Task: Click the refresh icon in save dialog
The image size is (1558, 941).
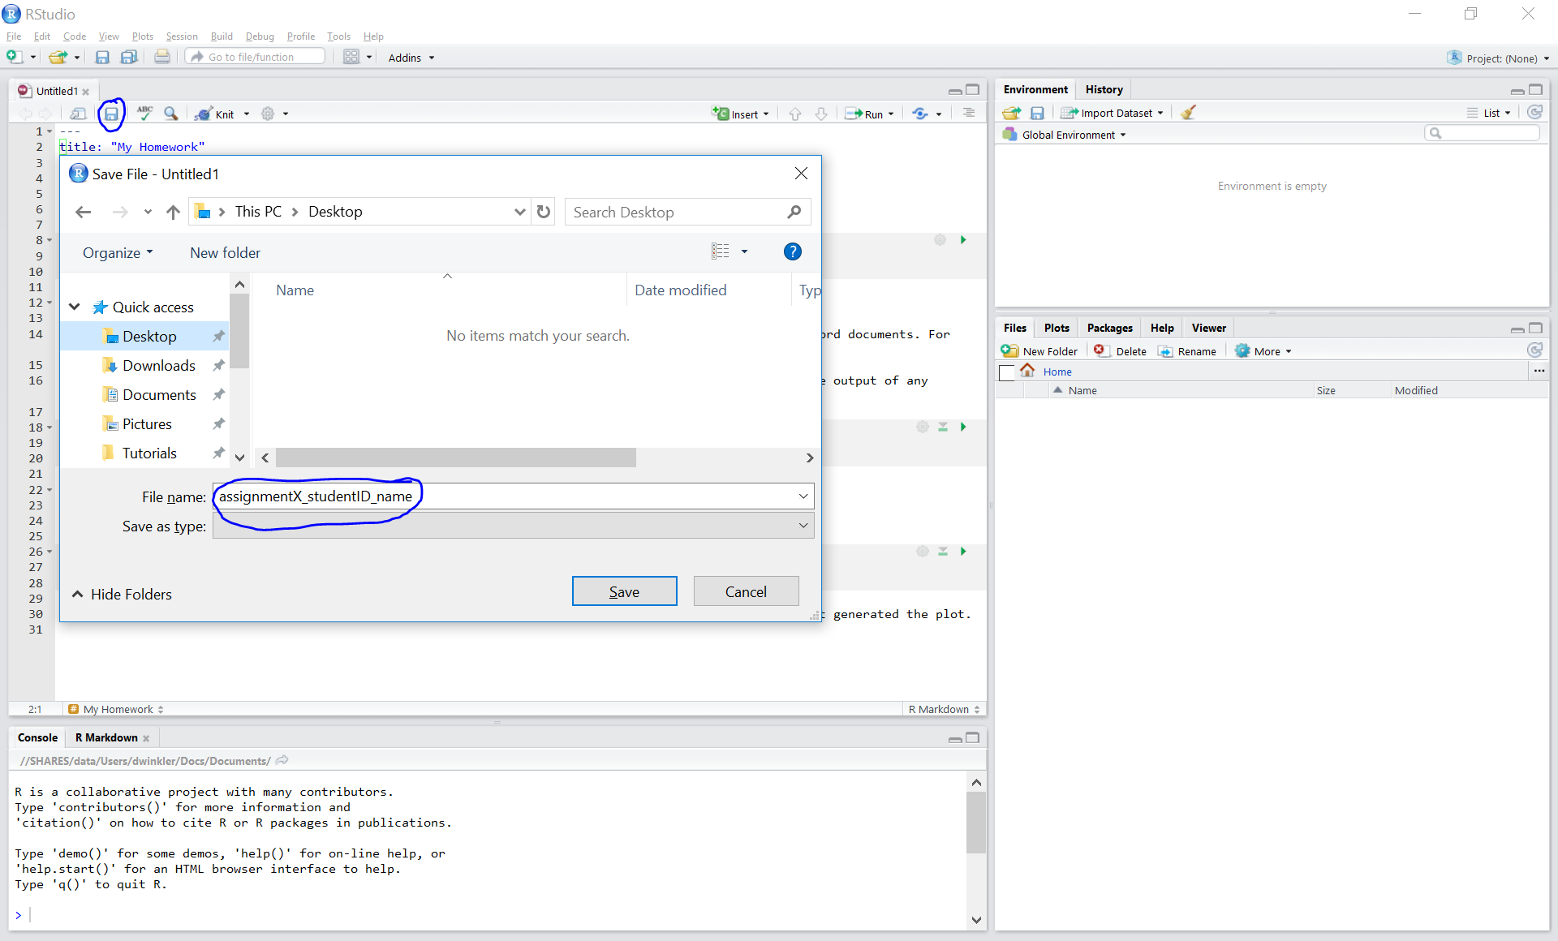Action: click(544, 212)
